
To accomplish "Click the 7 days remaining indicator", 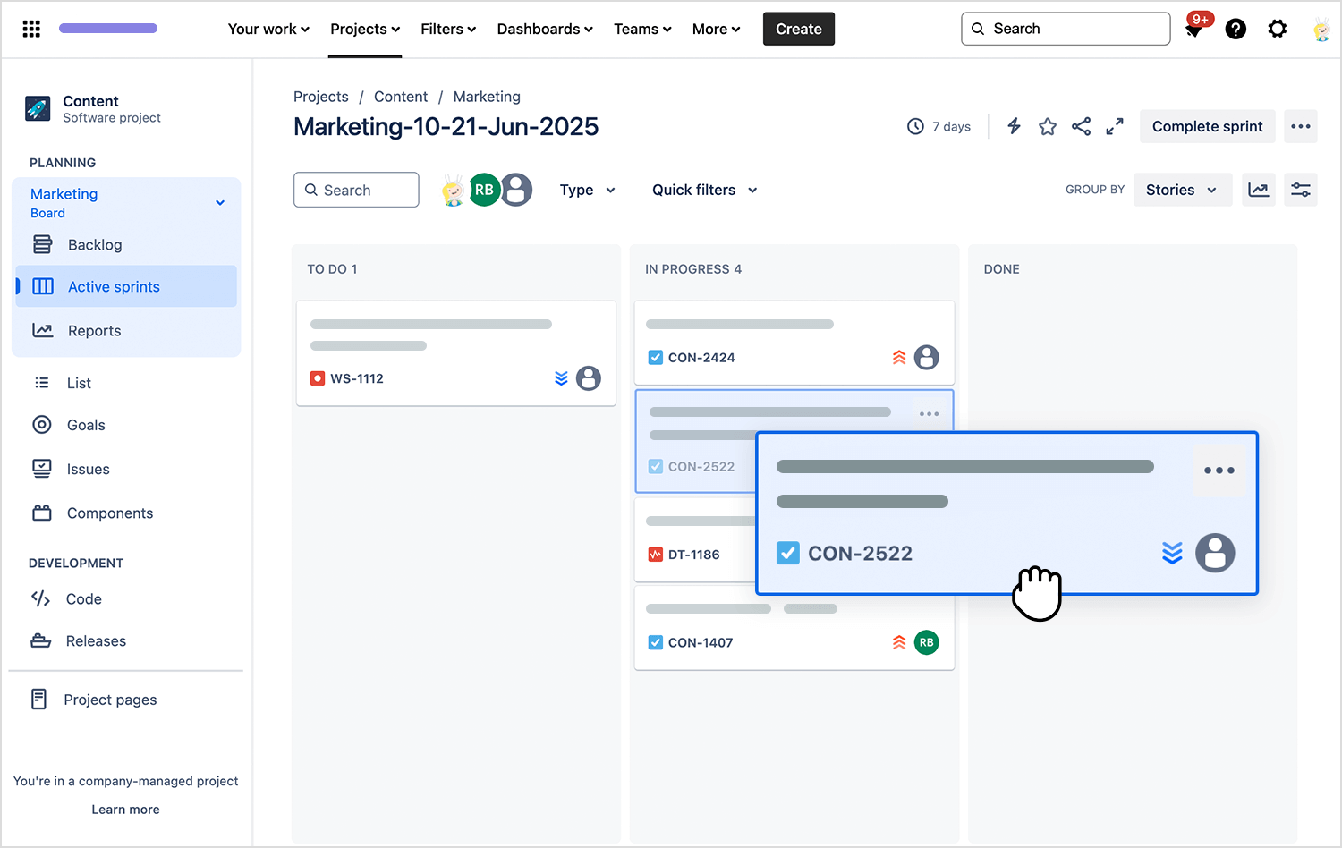I will click(939, 126).
